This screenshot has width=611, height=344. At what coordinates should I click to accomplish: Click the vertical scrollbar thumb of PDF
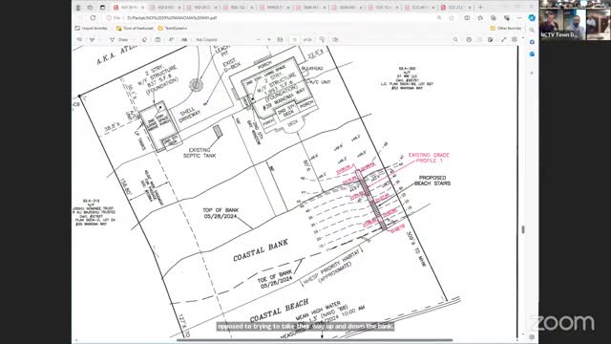(523, 229)
